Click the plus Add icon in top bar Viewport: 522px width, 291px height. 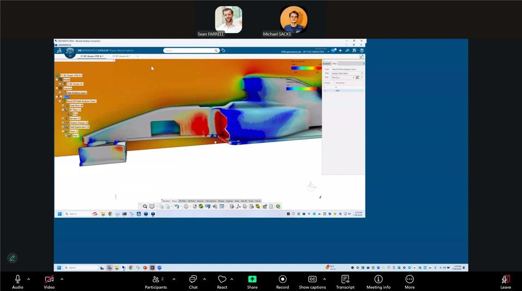pos(340,50)
